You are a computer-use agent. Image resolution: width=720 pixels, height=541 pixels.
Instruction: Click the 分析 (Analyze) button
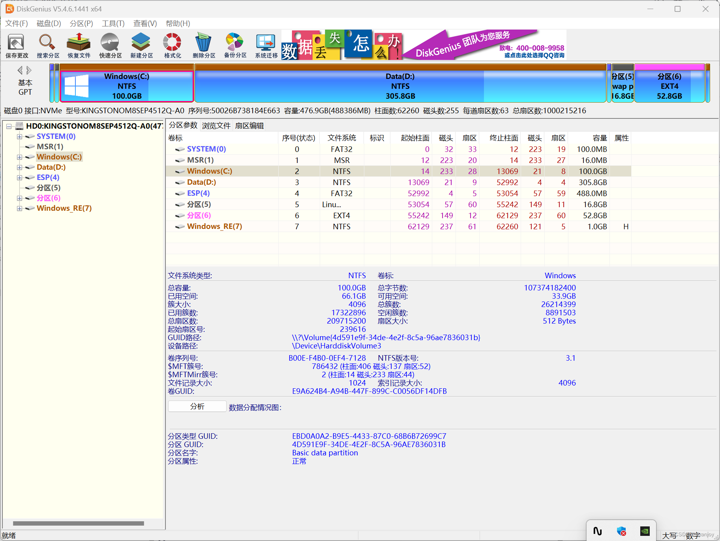(197, 406)
